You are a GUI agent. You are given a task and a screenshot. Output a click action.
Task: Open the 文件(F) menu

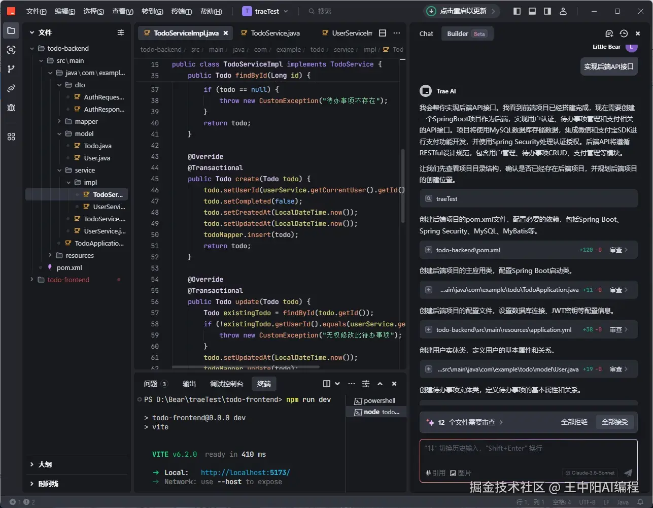(36, 11)
